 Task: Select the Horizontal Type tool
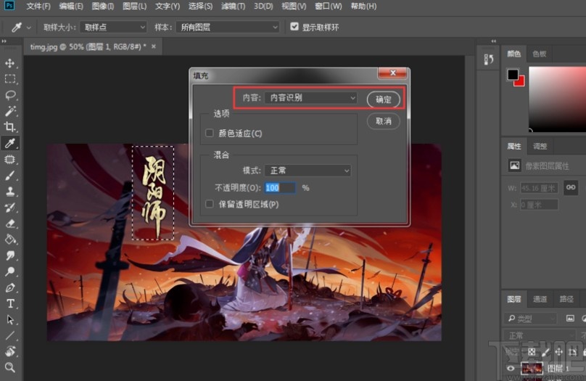click(10, 303)
